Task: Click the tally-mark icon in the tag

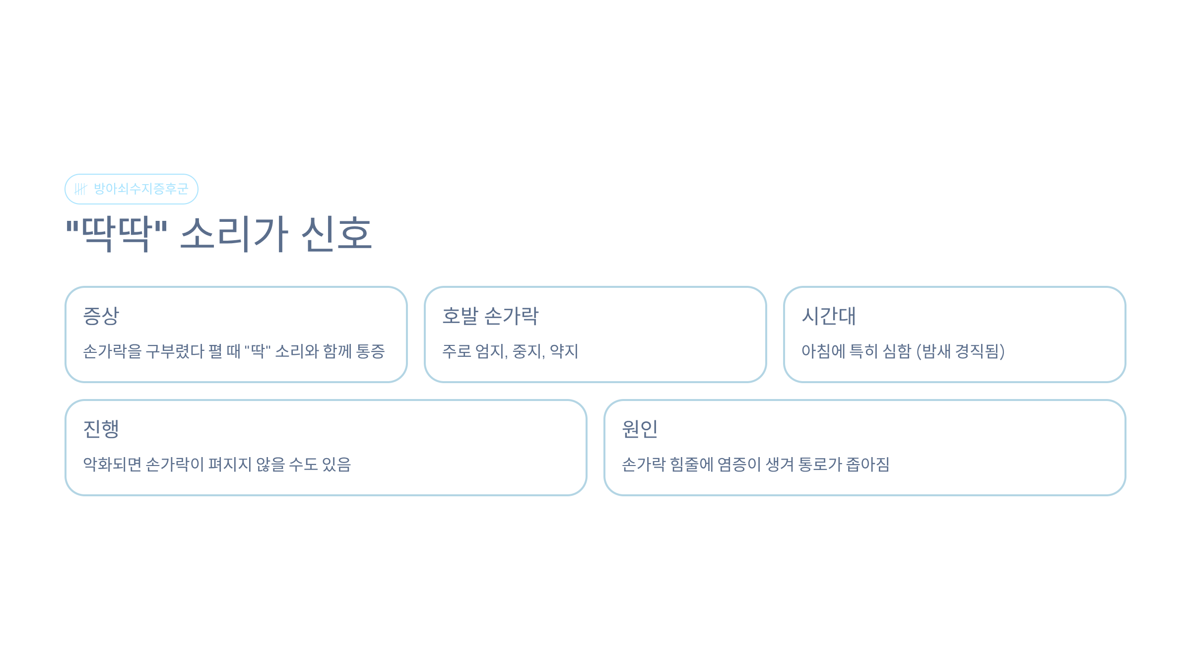Action: (x=80, y=189)
